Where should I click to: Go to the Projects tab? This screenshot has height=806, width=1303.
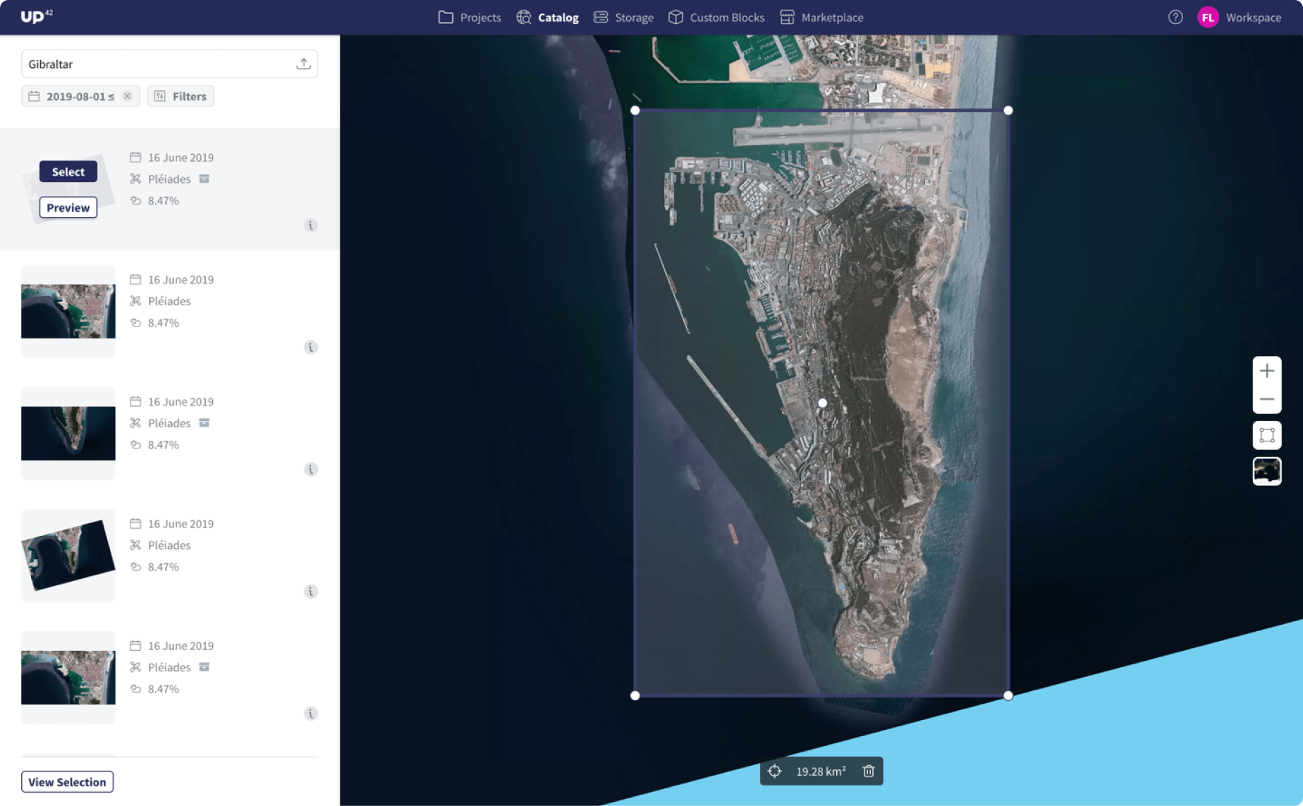coord(470,18)
